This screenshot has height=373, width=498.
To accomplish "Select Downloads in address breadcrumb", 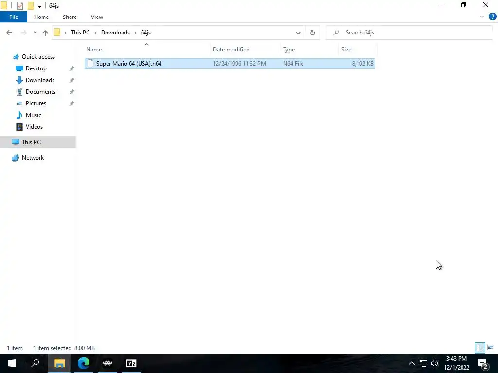I will [x=115, y=33].
